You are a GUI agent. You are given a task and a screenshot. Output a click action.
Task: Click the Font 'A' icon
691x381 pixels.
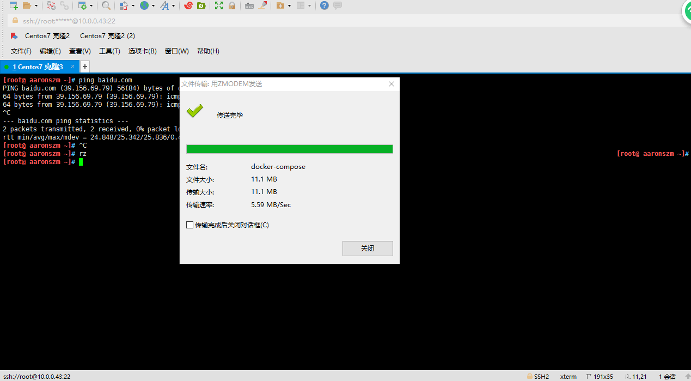(164, 5)
